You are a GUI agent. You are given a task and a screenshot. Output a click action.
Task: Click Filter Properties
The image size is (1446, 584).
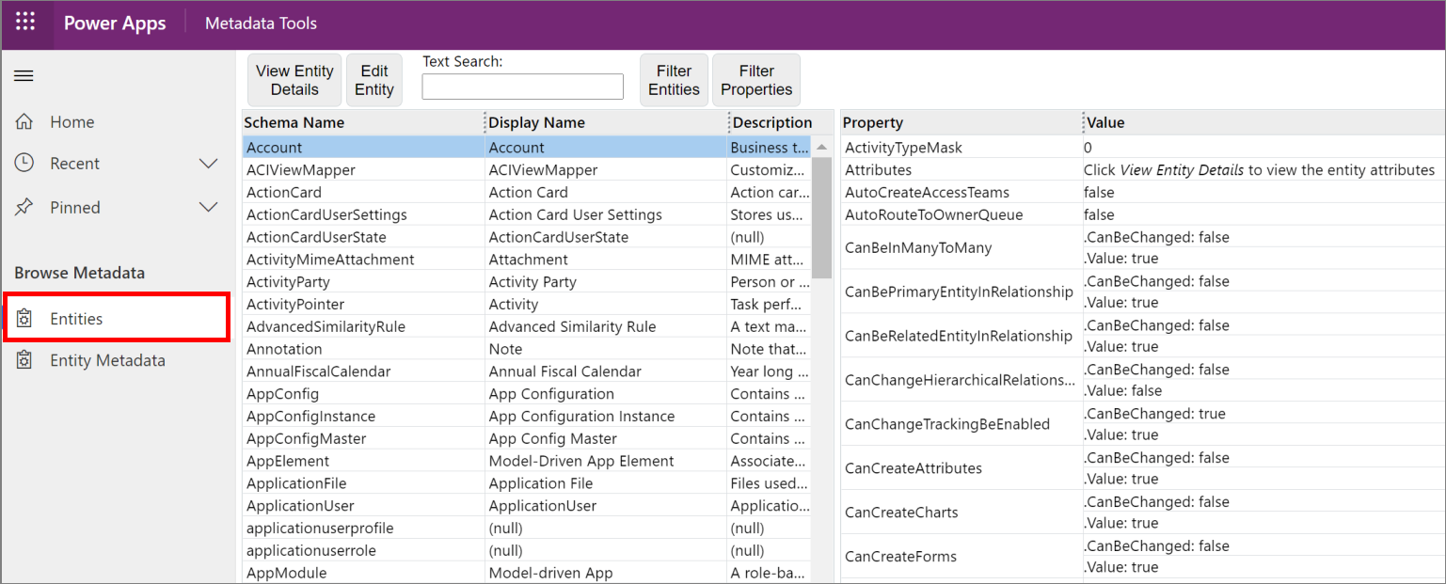coord(755,79)
